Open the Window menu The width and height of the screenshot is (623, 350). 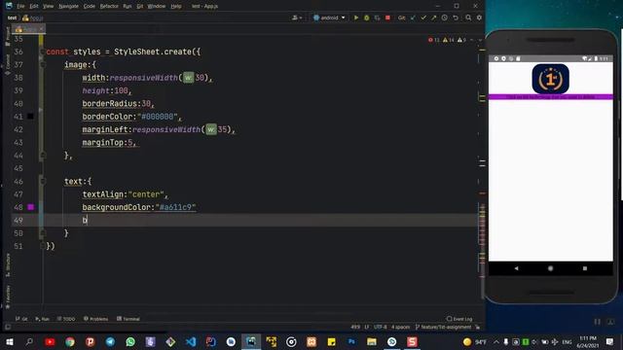click(x=157, y=7)
